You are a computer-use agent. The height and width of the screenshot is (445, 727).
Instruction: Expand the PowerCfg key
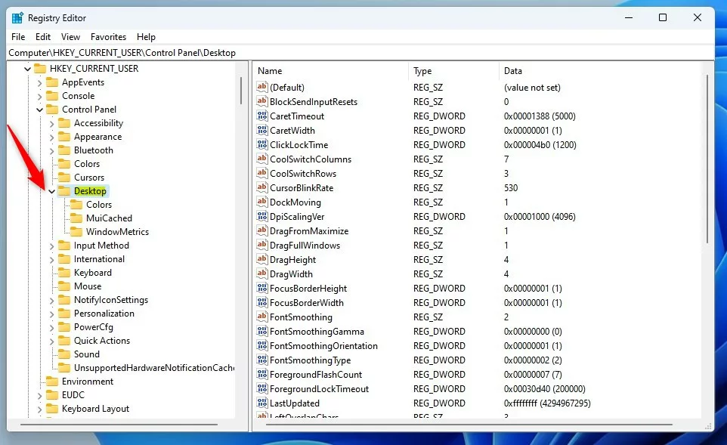coord(51,328)
